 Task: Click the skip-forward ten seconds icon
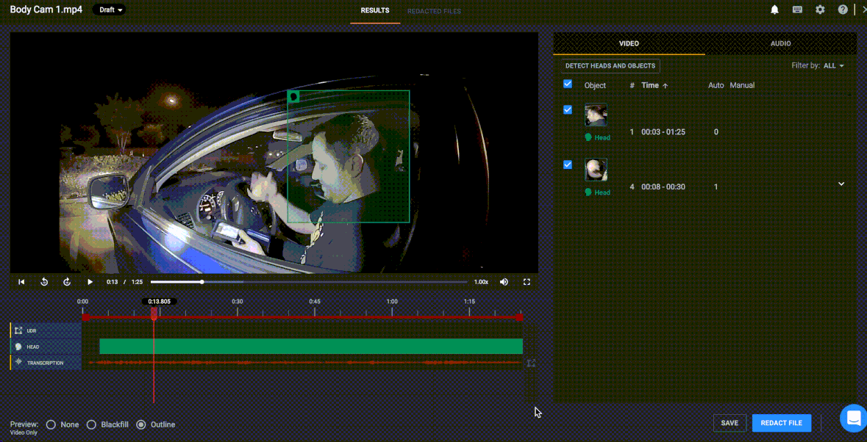click(x=67, y=281)
